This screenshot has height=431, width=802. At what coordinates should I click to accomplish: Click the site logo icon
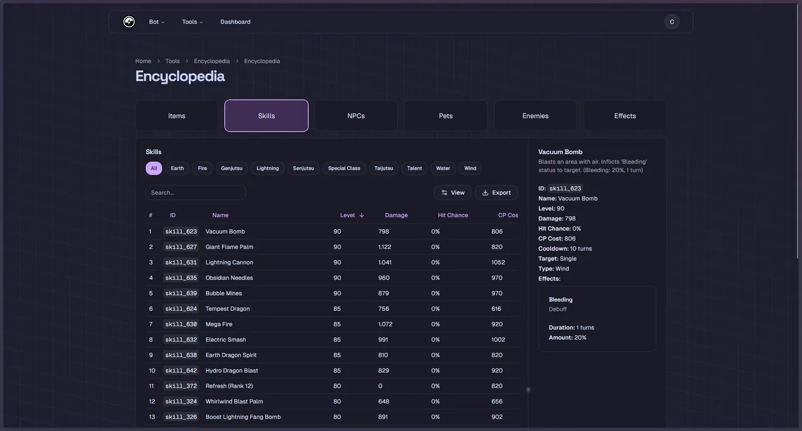[129, 22]
